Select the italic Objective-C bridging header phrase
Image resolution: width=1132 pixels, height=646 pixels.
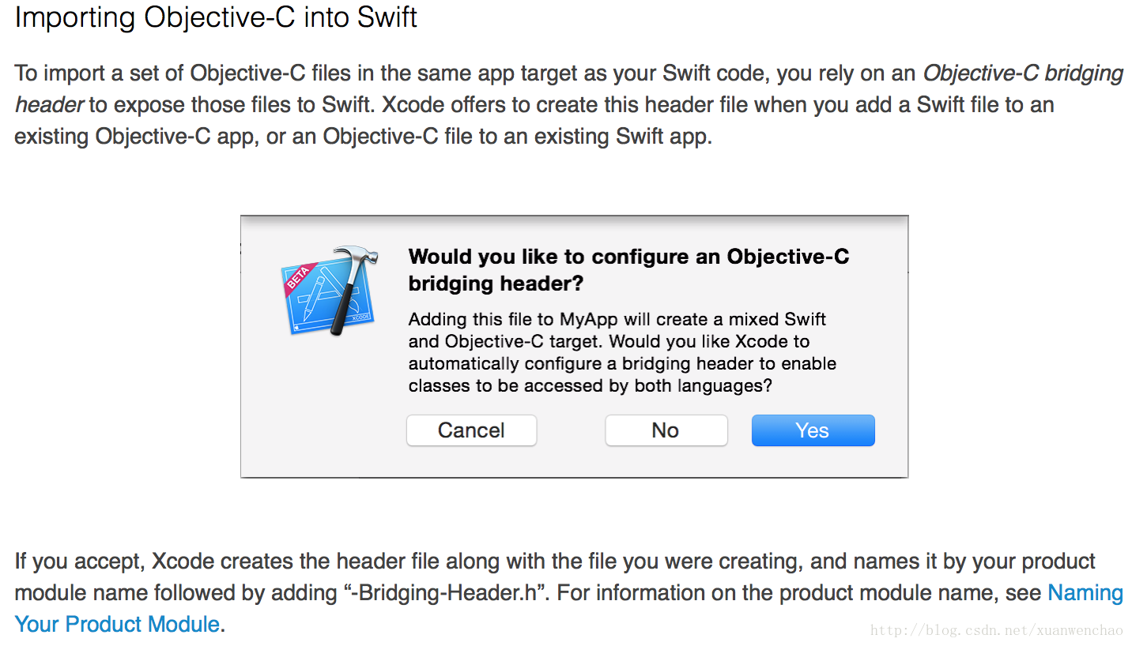[x=569, y=88]
